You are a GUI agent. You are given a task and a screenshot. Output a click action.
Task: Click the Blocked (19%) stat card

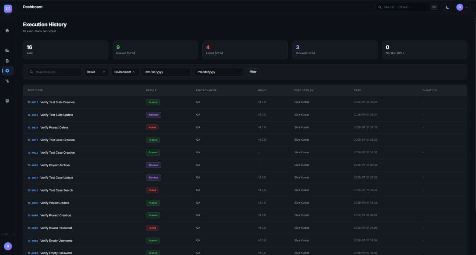coord(335,50)
